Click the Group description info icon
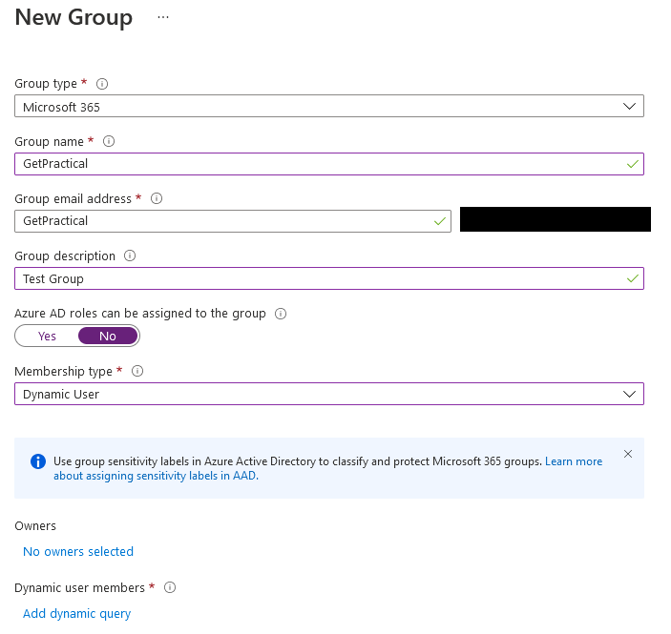The image size is (671, 634). coord(130,256)
